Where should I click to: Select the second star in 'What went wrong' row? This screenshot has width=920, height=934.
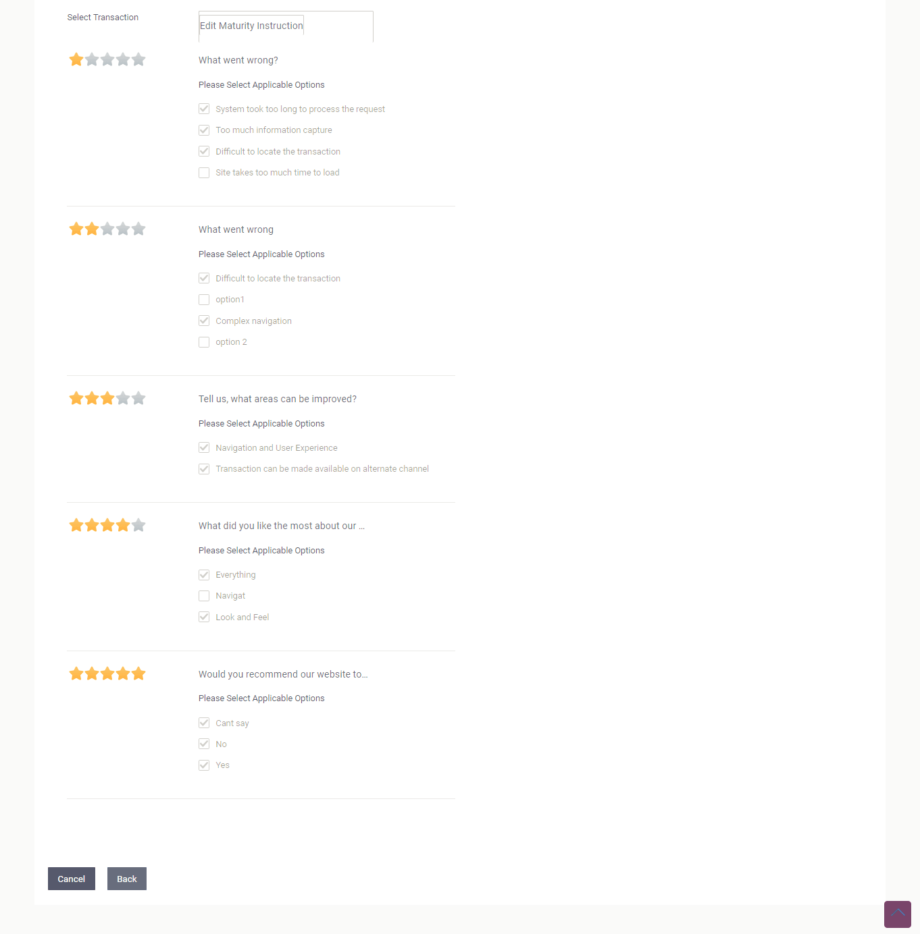(x=91, y=229)
